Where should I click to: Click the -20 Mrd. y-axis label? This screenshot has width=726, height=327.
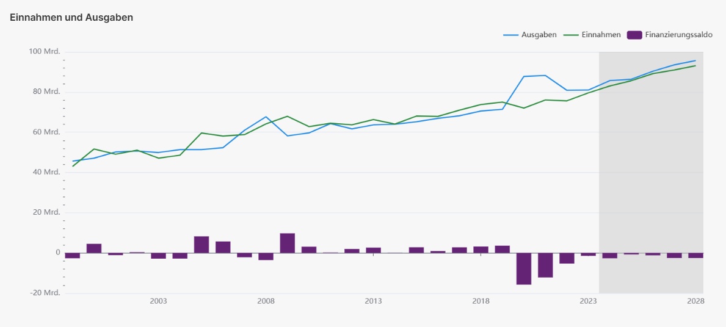click(x=45, y=293)
